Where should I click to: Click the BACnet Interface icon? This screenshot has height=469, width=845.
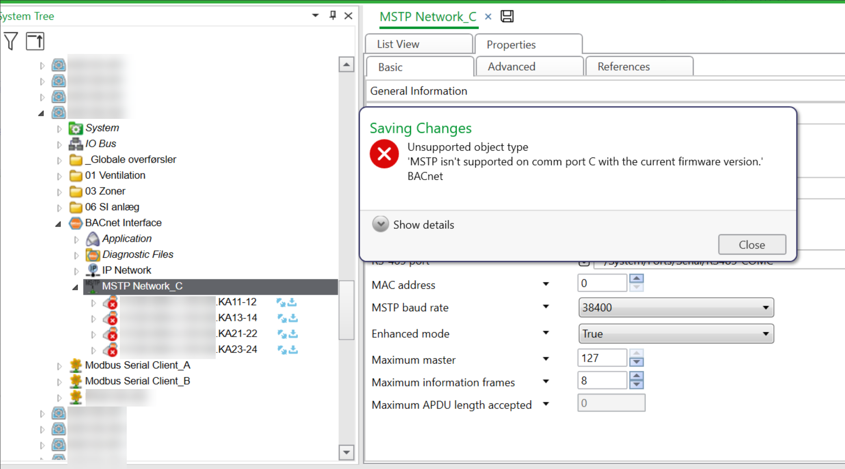[76, 223]
